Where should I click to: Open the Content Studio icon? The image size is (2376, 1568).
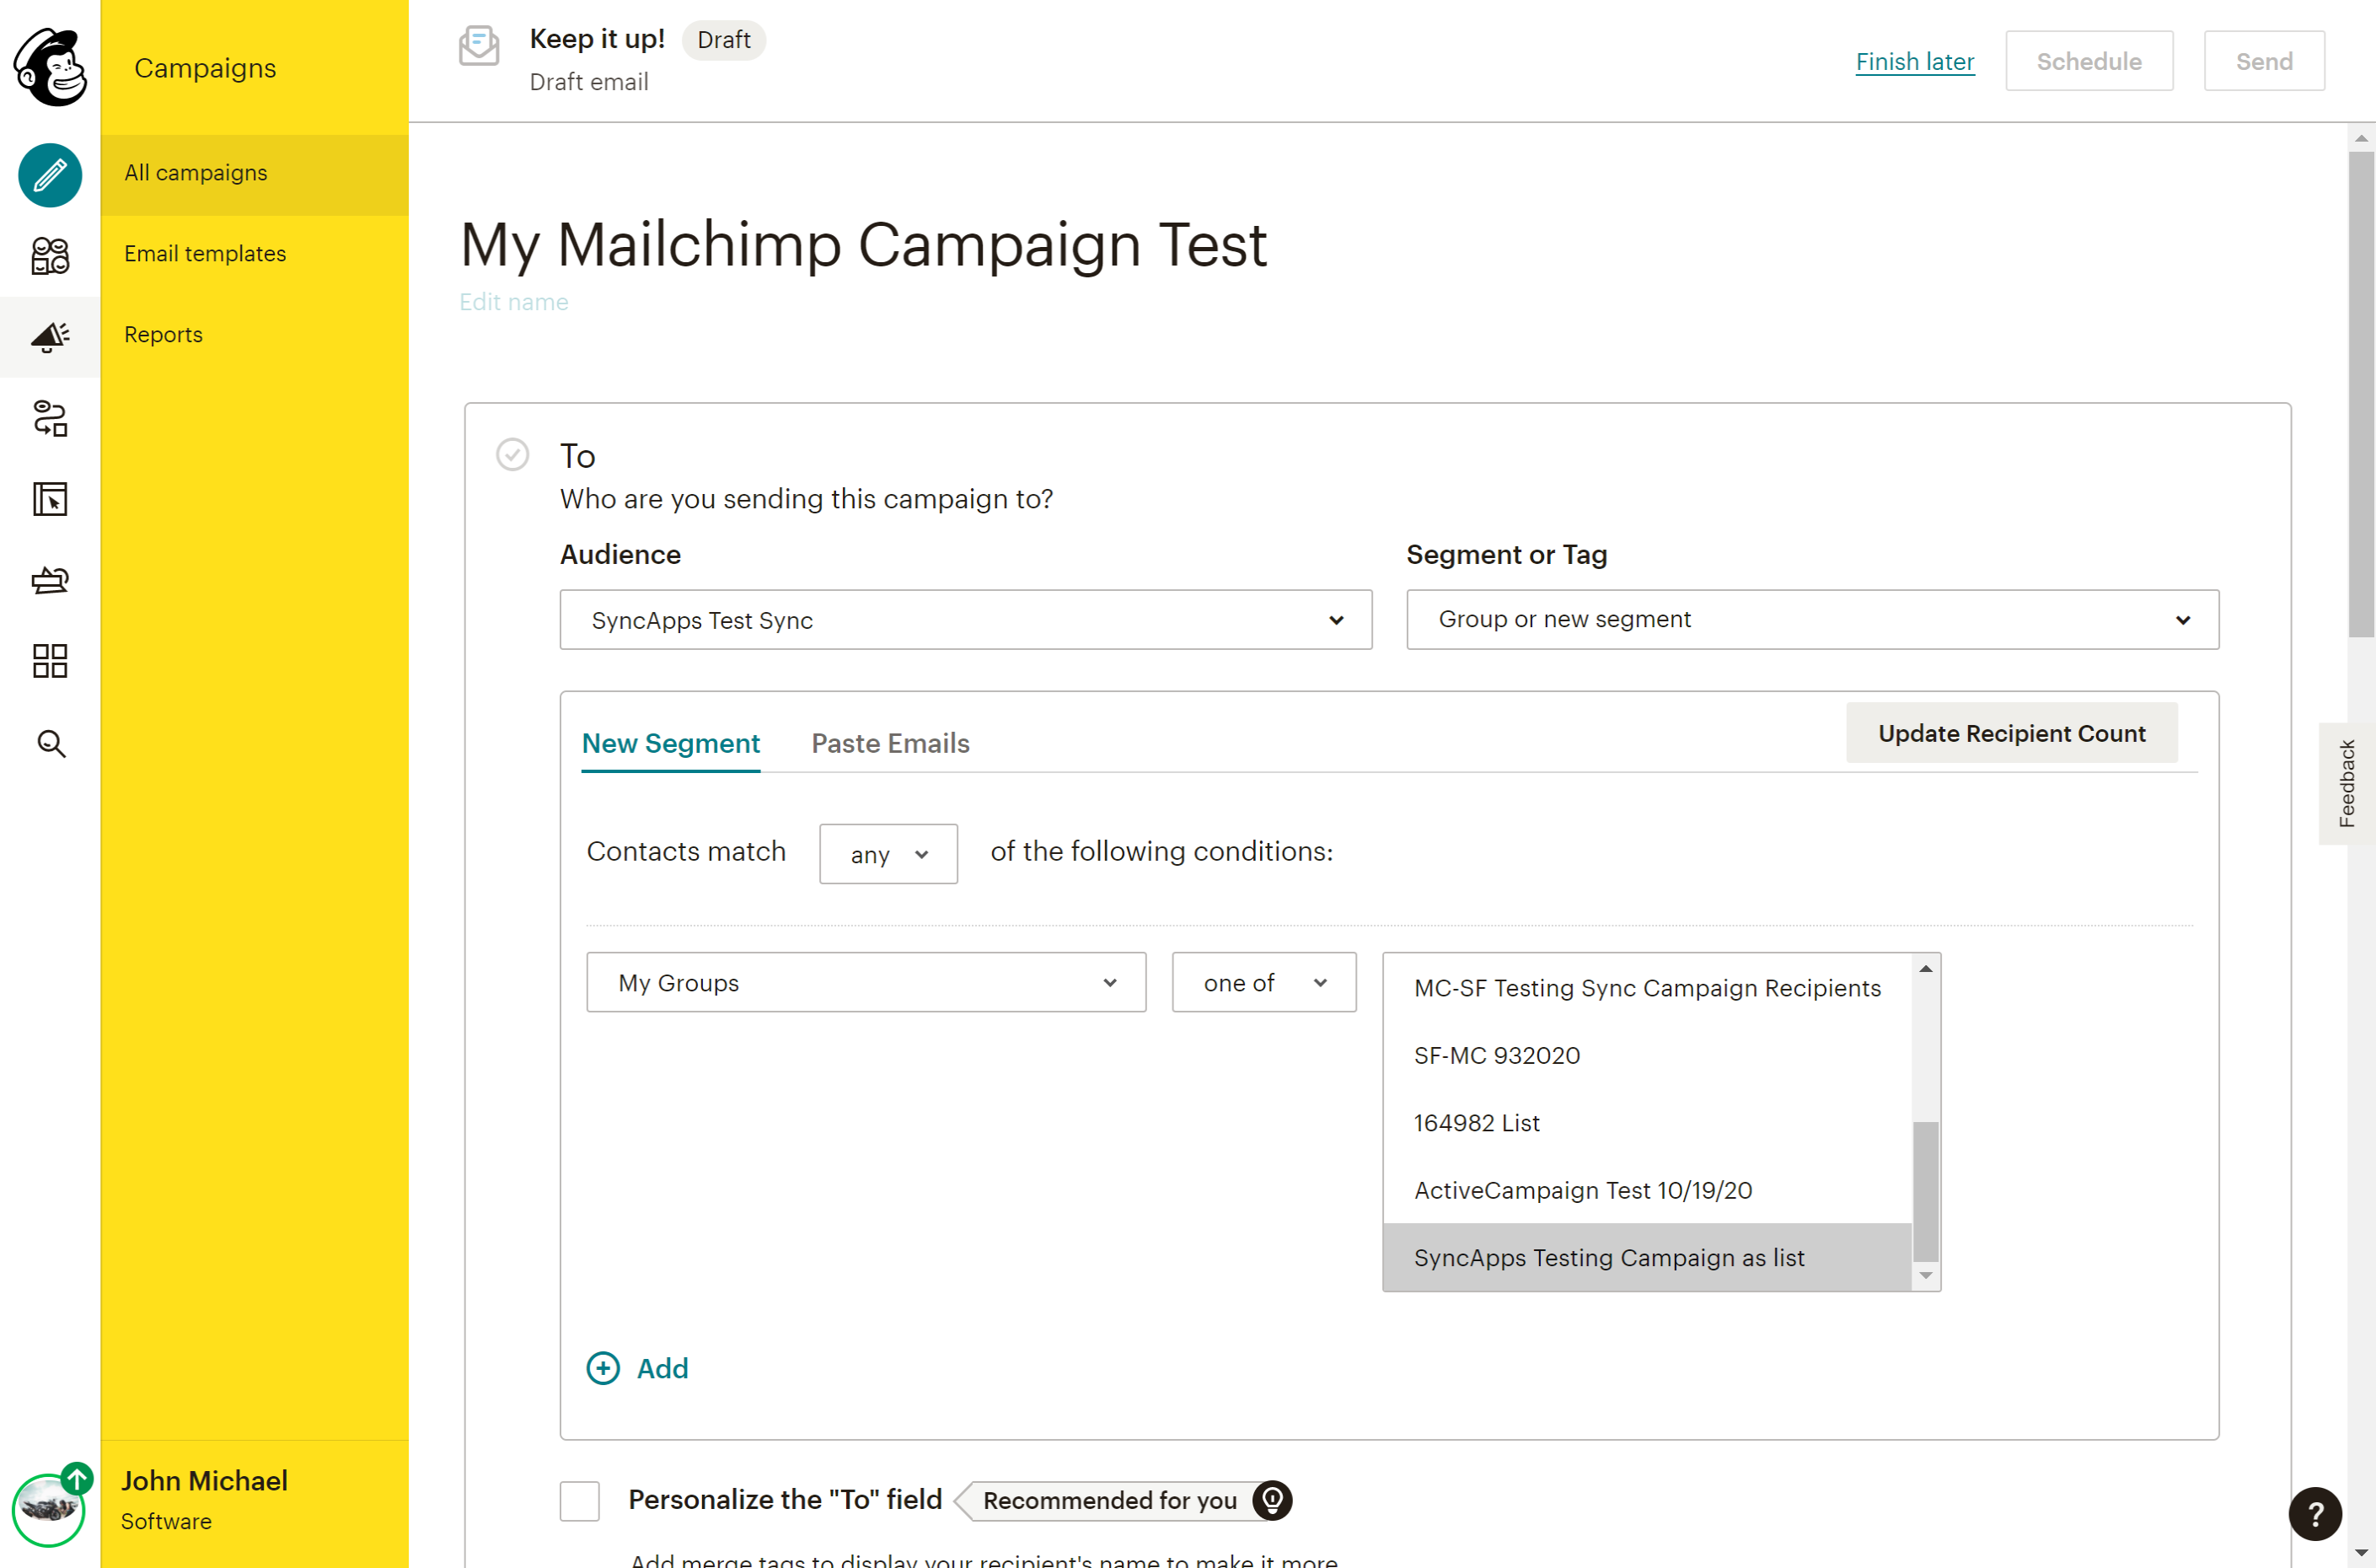50,580
